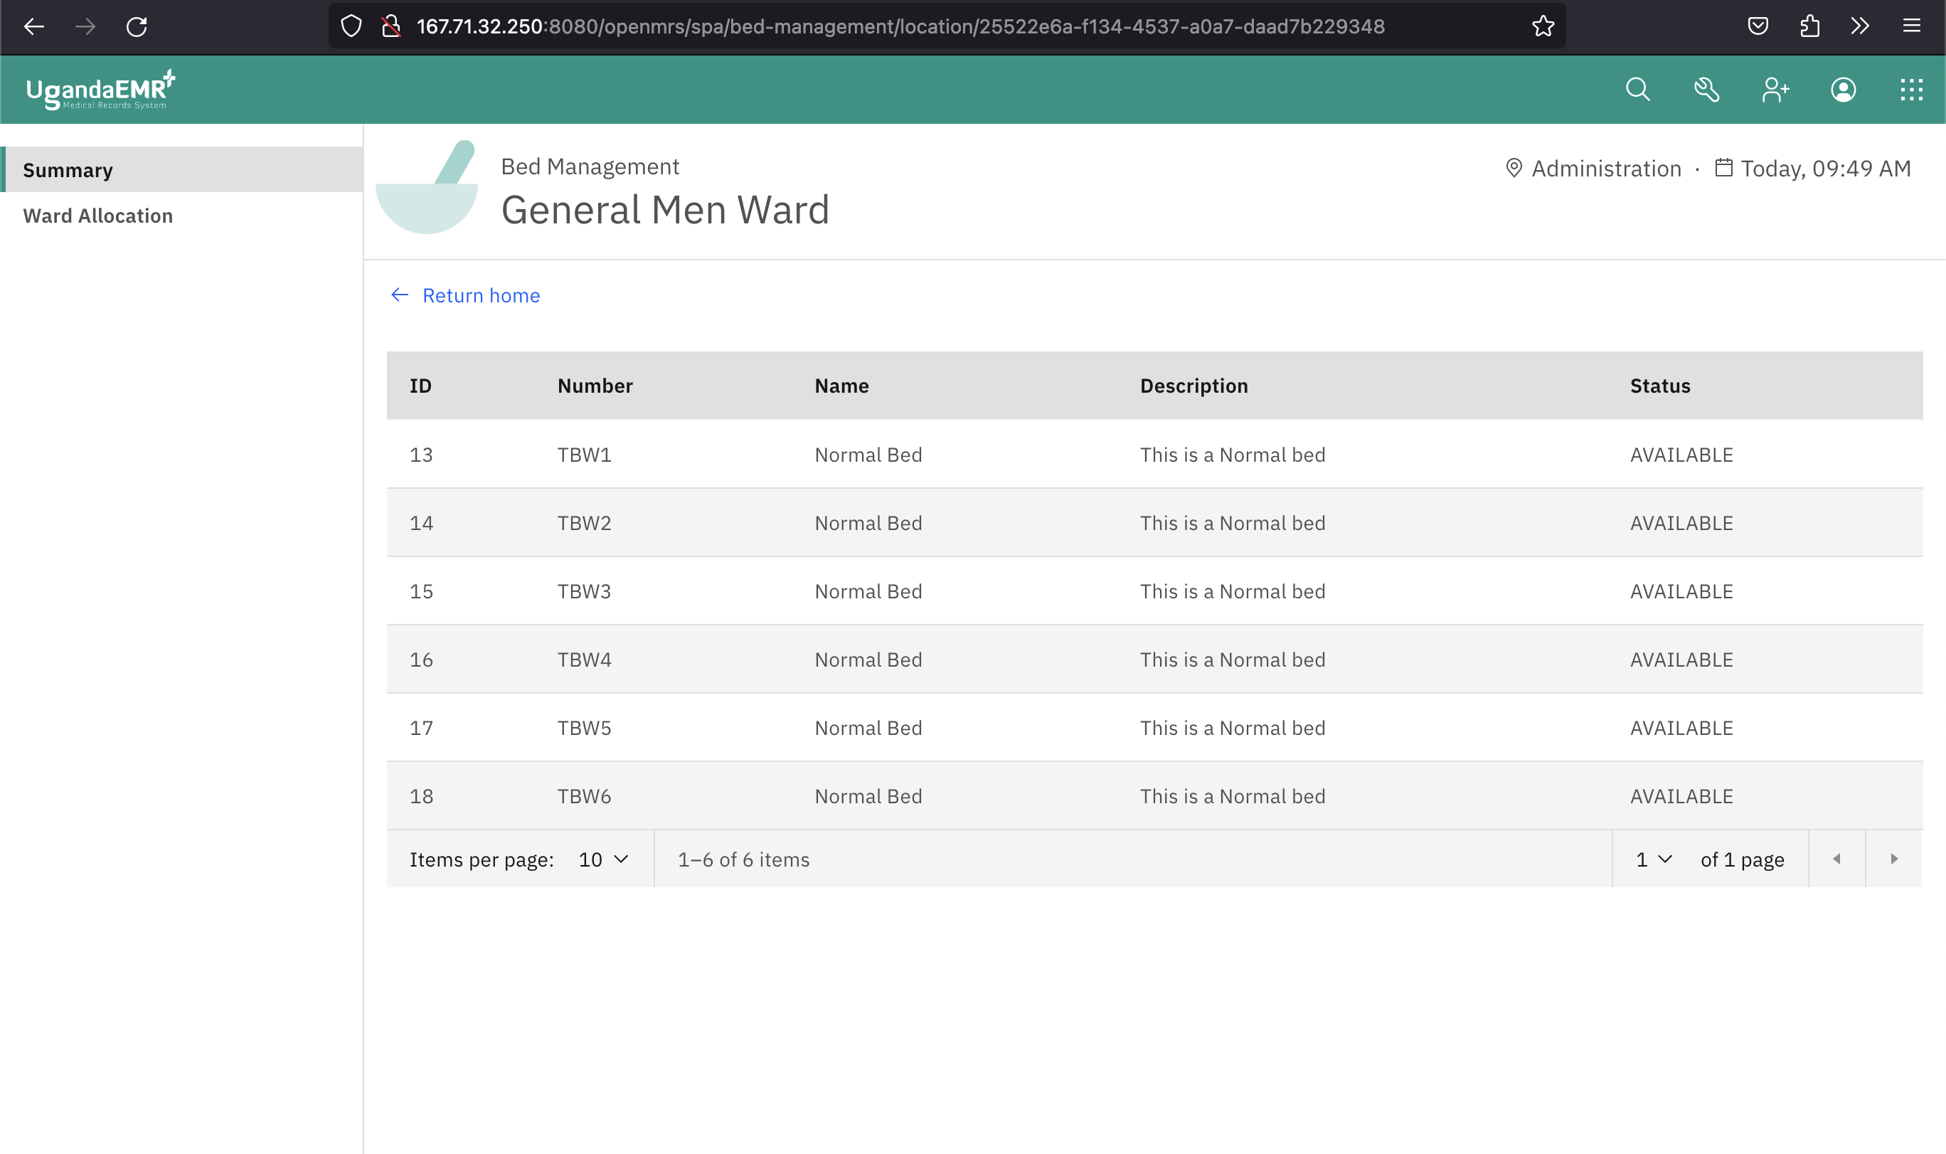Click the calendar icon beside Today
1946x1154 pixels.
click(x=1724, y=167)
